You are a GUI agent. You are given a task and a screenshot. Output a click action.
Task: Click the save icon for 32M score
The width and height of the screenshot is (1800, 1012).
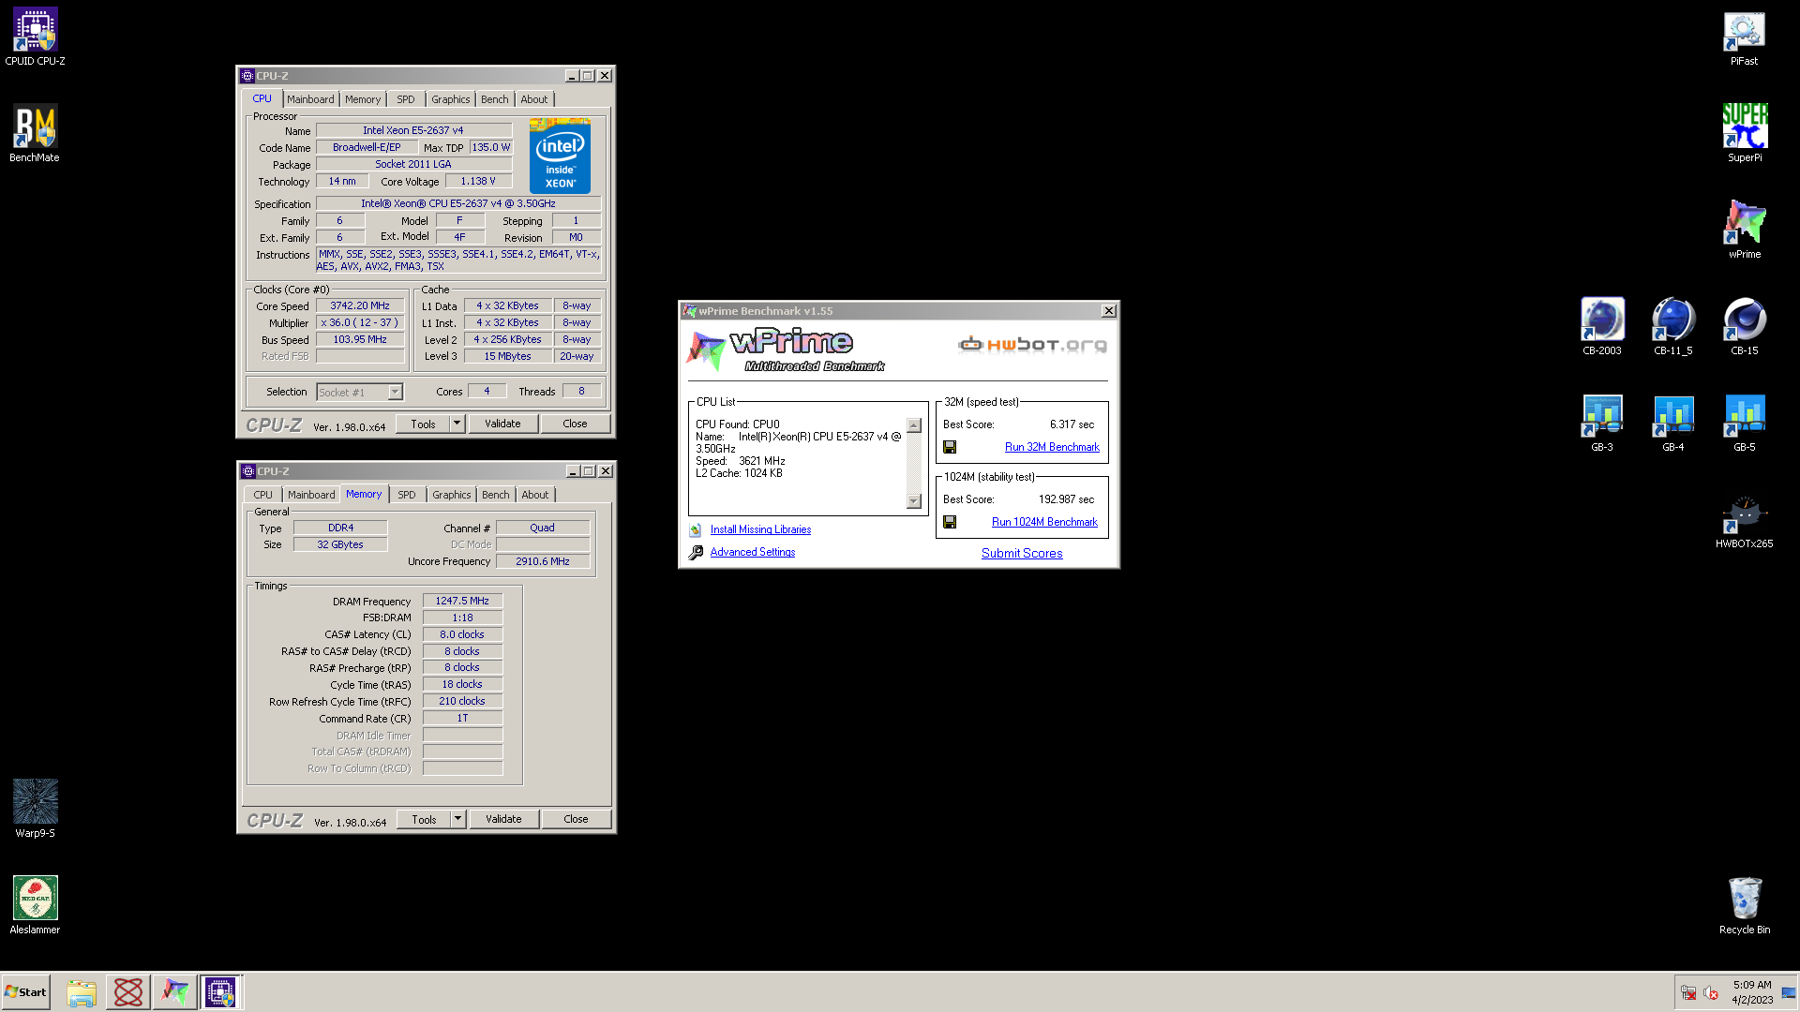tap(950, 448)
